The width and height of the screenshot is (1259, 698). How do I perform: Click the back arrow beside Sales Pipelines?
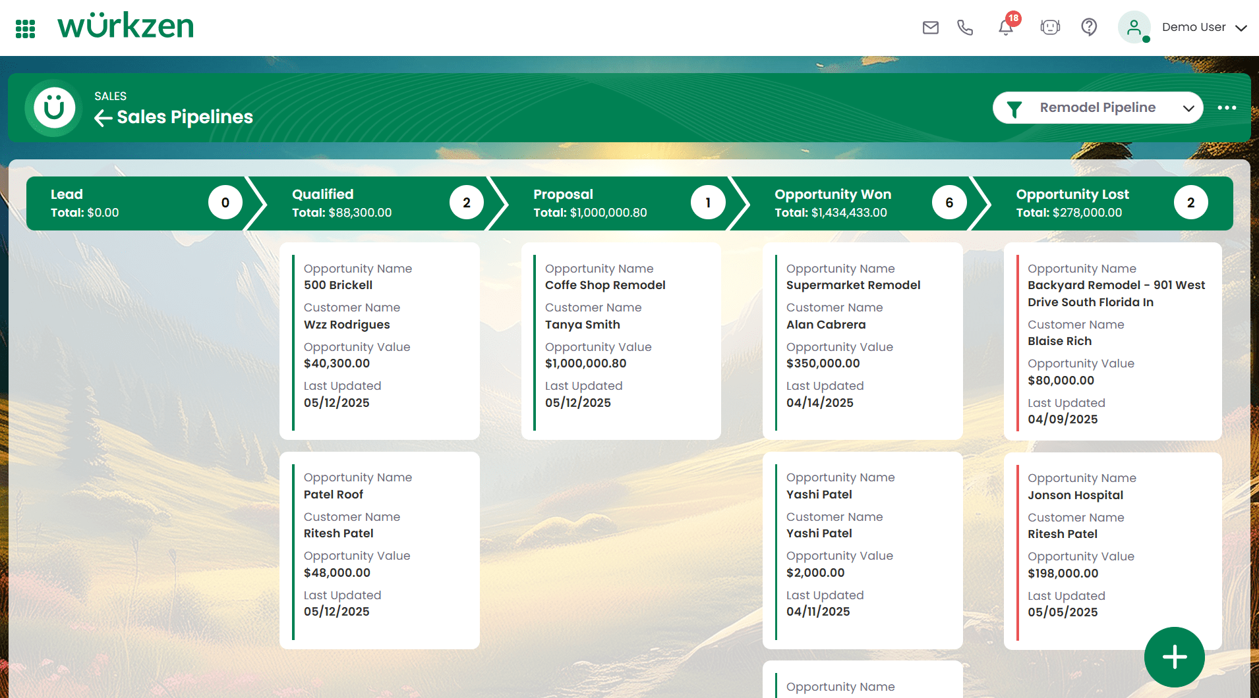coord(103,118)
